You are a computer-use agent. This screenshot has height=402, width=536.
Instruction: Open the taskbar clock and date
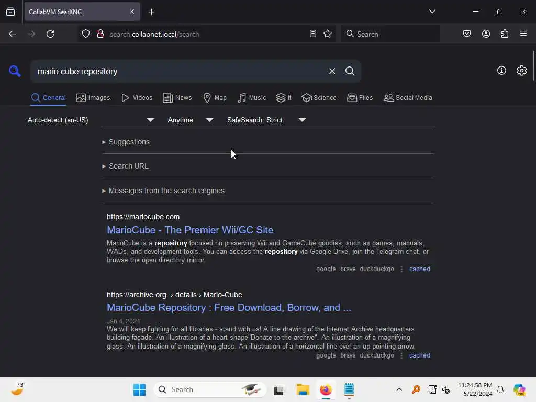475,389
